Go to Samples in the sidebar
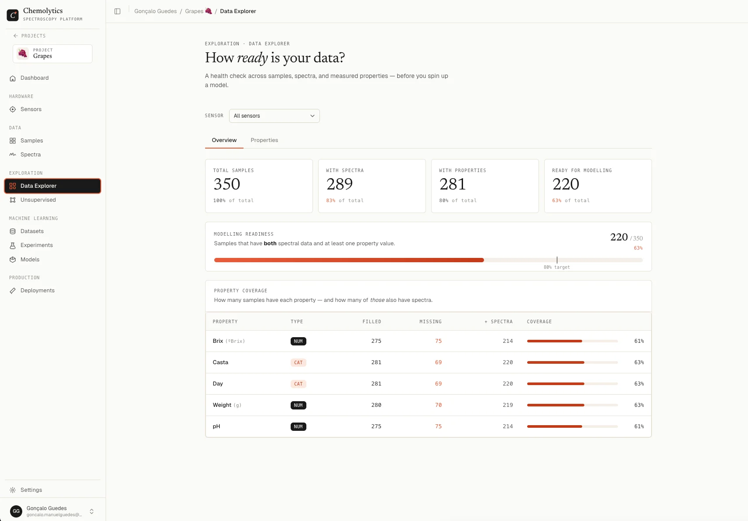Viewport: 748px width, 521px height. [52, 141]
